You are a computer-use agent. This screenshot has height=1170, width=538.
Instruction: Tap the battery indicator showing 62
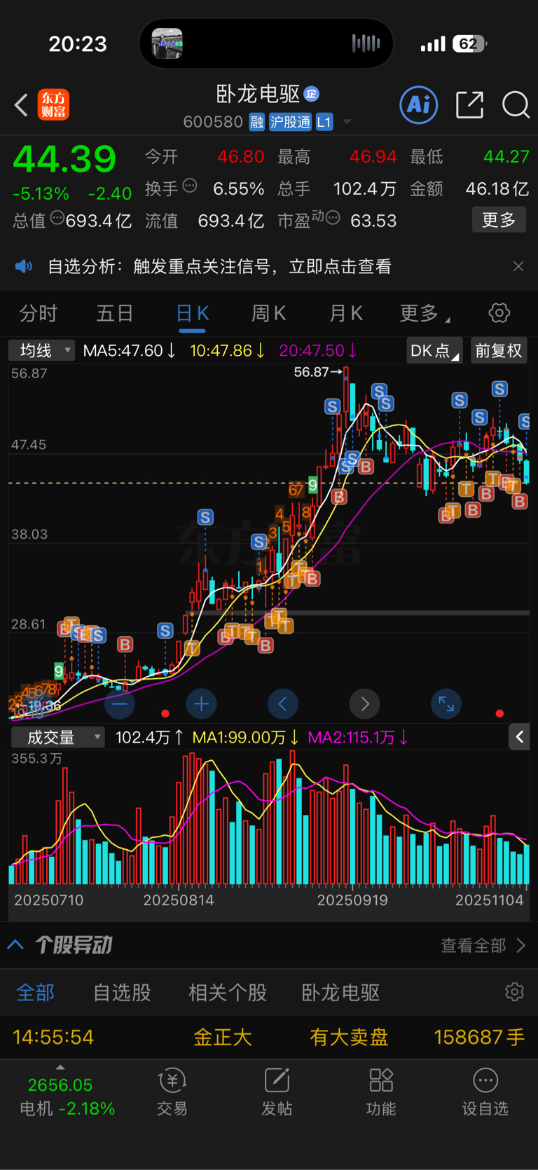click(470, 44)
